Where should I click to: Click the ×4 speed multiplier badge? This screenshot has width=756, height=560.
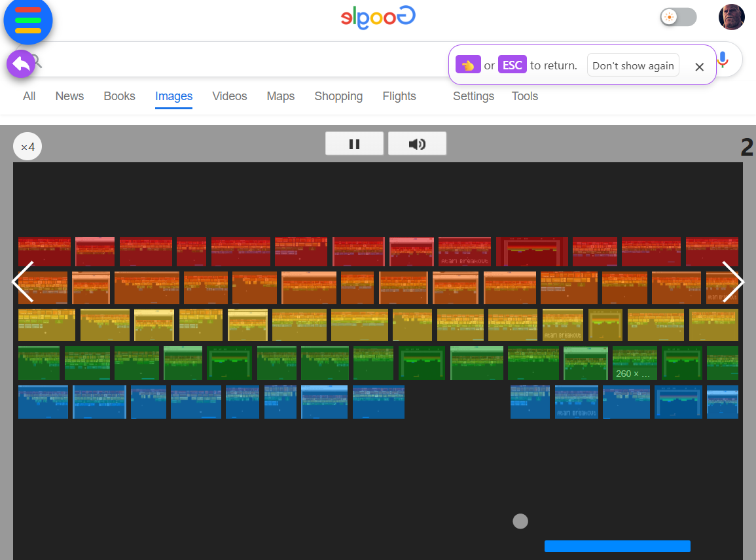click(x=27, y=147)
